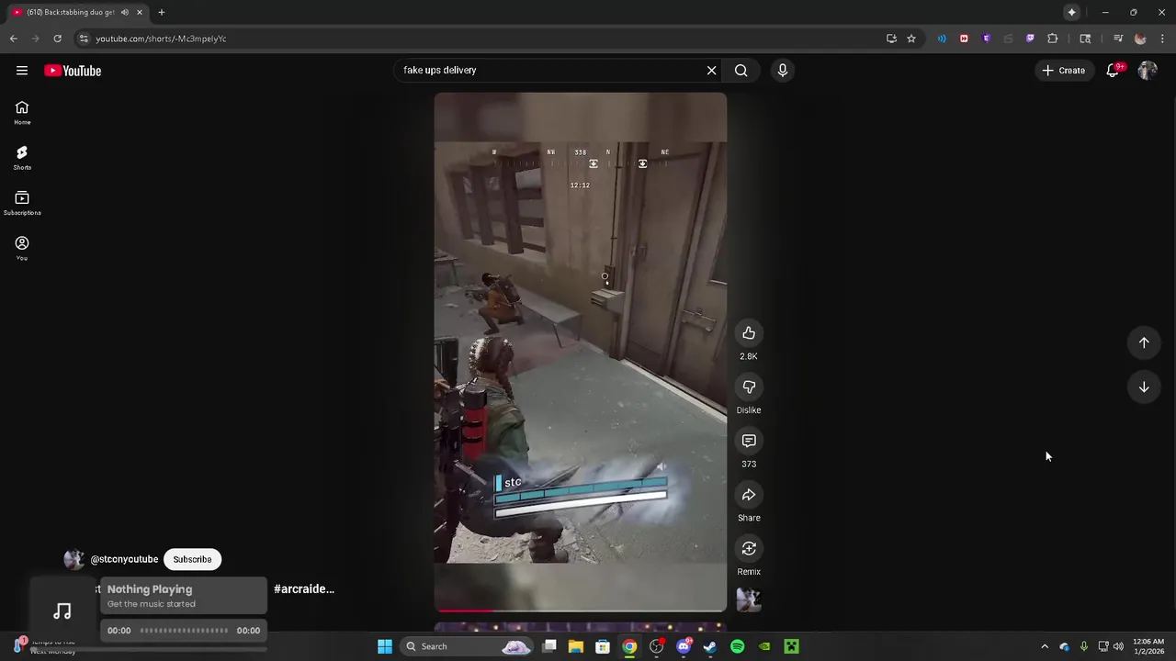Open the Extensions puzzle menu
The width and height of the screenshot is (1176, 661).
click(x=1052, y=39)
